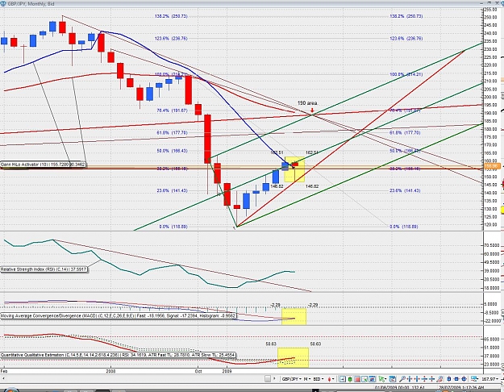This screenshot has height=392, width=504.
Task: Click the yellow highlight box in QQE pane
Action: (293, 357)
